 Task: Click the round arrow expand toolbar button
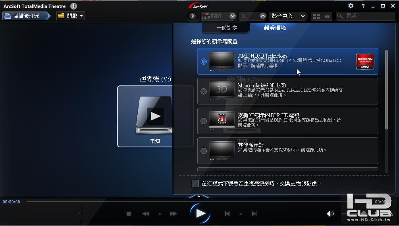(193, 16)
